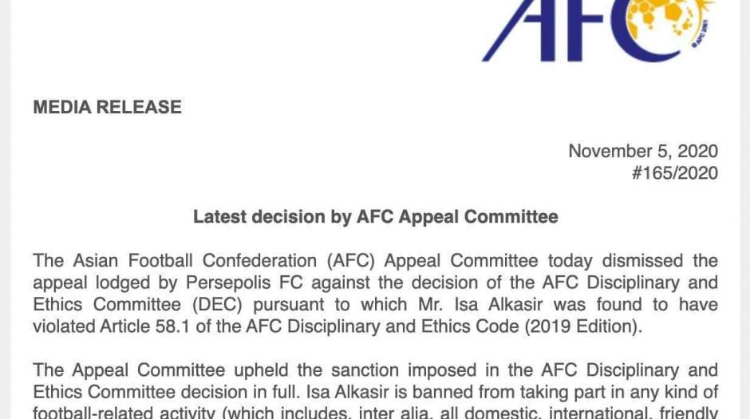The image size is (750, 419).
Task: Click the MEDIA RELEASE heading
Action: click(107, 107)
